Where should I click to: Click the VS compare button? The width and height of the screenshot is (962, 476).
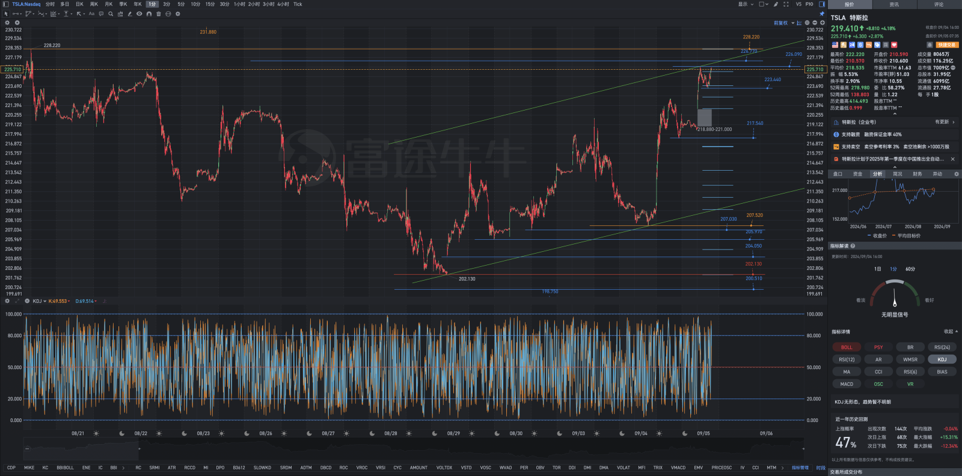coord(798,4)
